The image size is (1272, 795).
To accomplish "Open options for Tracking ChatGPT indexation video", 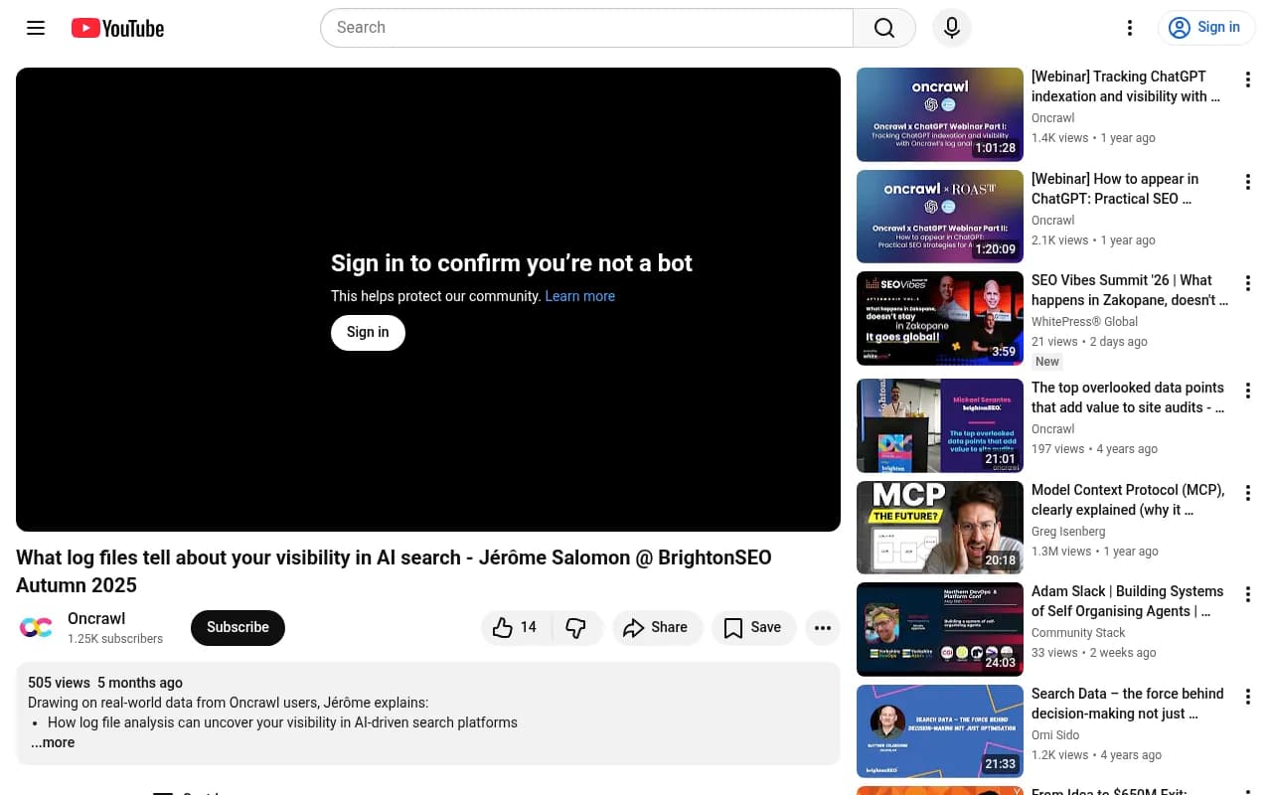I will (x=1248, y=79).
